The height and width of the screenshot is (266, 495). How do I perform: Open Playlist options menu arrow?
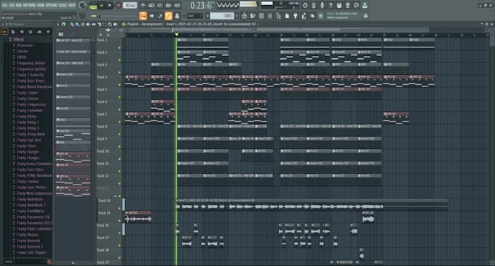(58, 24)
